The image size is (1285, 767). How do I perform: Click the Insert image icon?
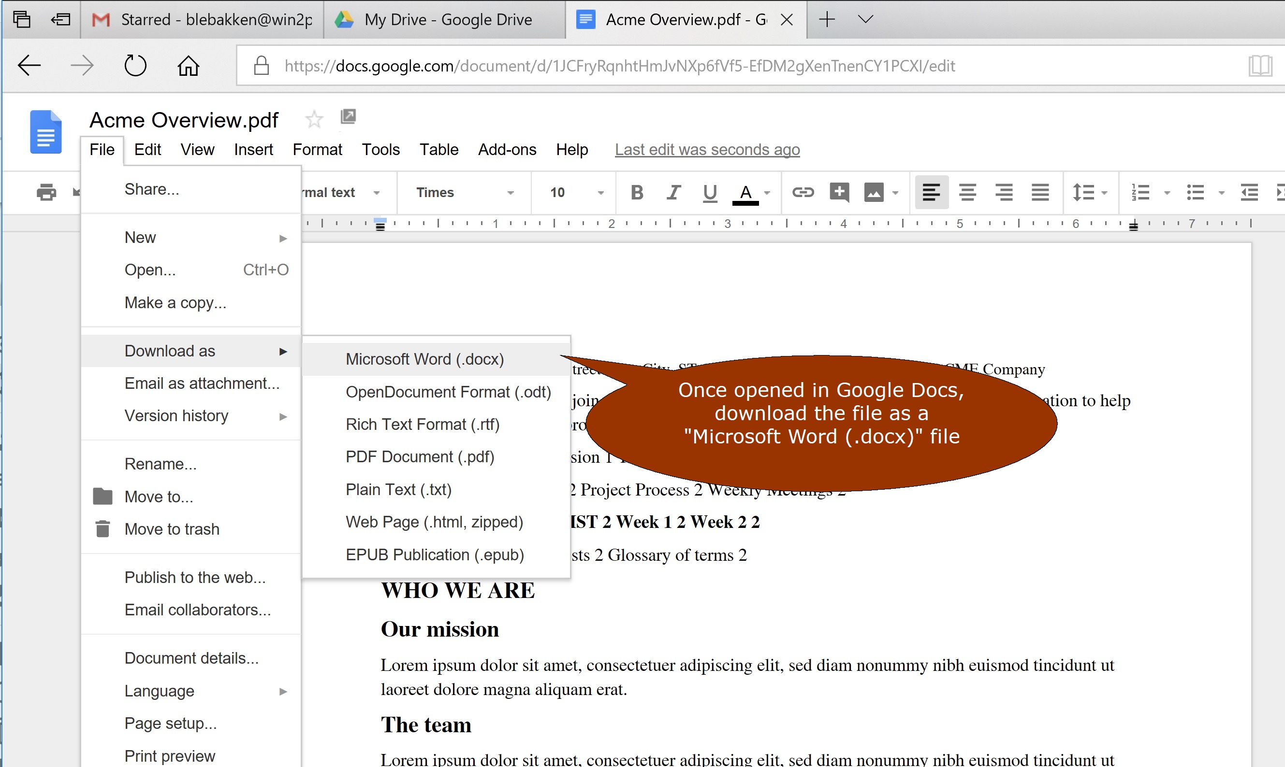pyautogui.click(x=874, y=192)
